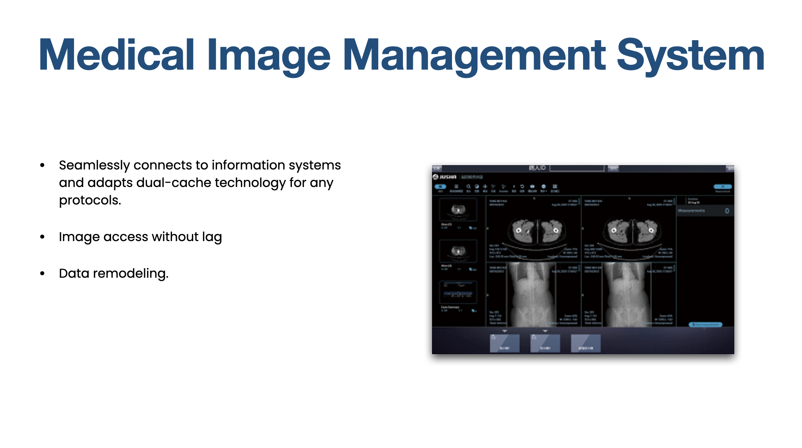Screen dimensions: 802x448
Task: Click the Measurements panel header
Action: click(x=705, y=211)
